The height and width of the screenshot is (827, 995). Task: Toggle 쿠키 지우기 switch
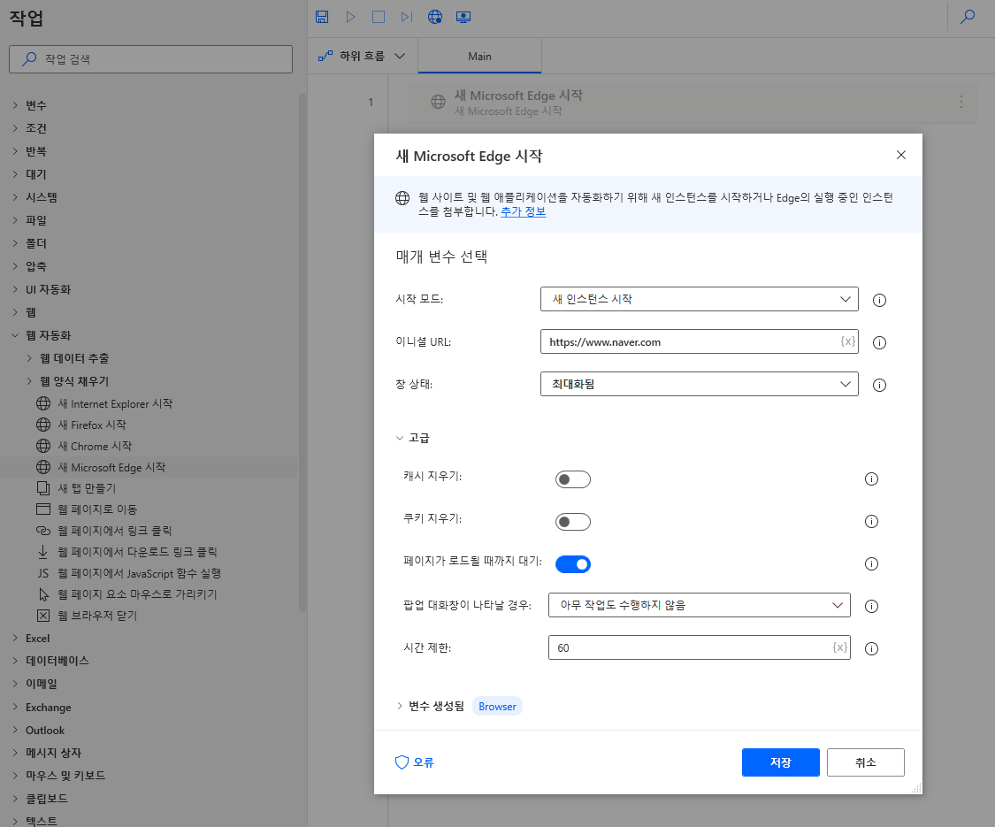click(x=572, y=522)
